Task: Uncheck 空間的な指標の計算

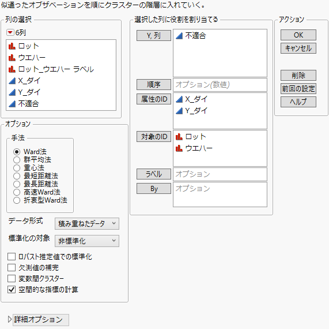Action: (x=12, y=290)
